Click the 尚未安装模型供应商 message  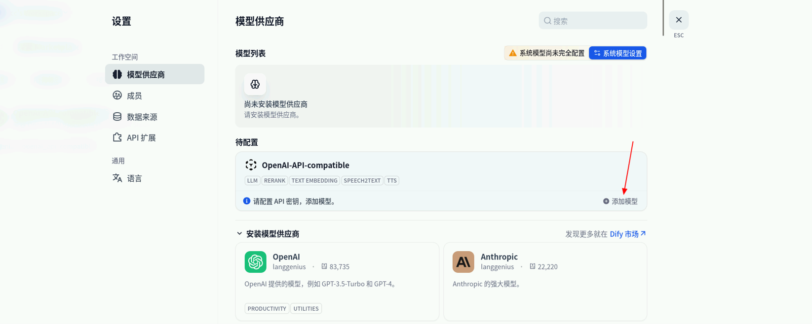pyautogui.click(x=276, y=104)
